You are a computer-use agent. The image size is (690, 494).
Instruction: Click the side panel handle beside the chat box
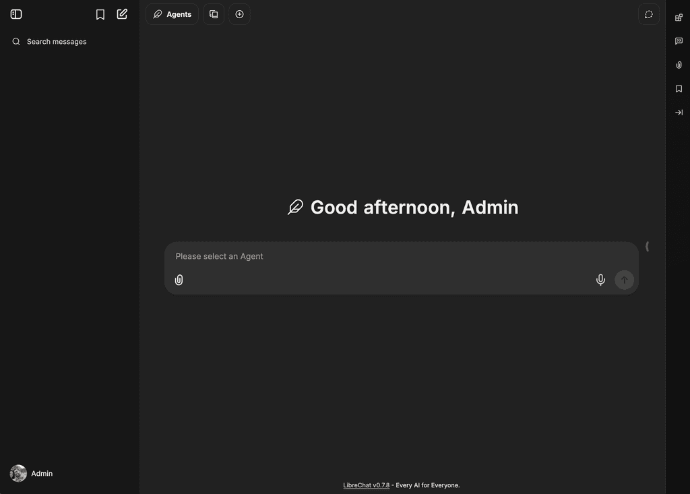647,247
